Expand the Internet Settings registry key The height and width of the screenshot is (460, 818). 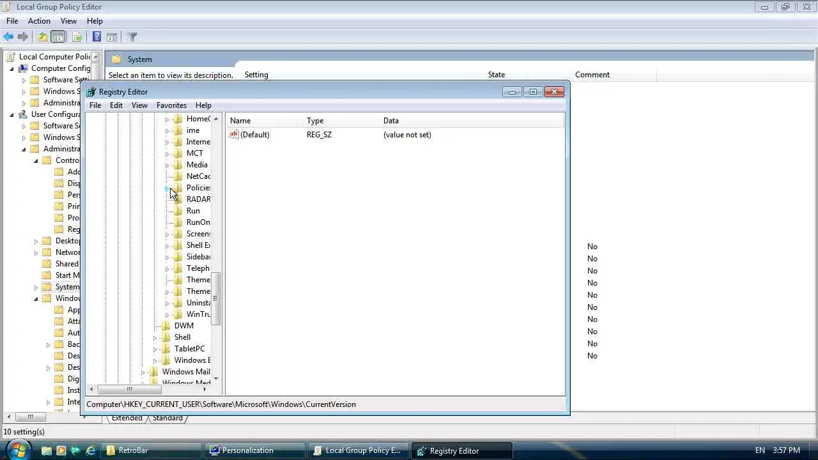point(167,142)
